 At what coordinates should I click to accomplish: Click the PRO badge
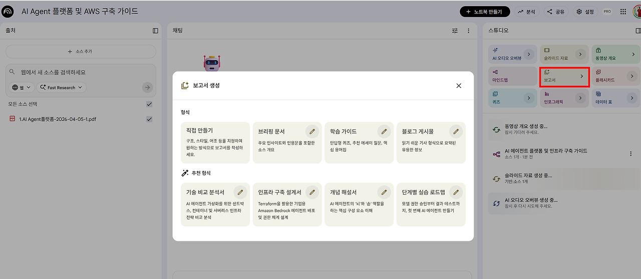[607, 11]
